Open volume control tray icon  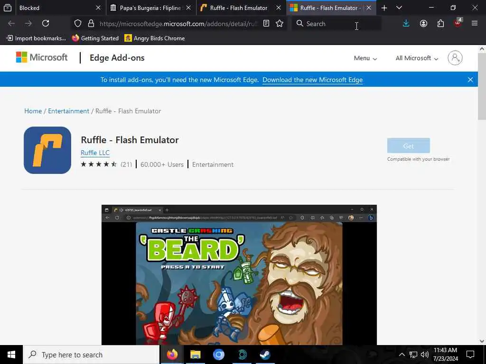(425, 355)
